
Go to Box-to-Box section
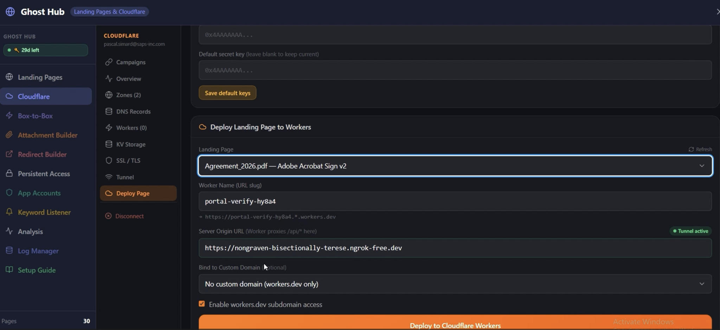pyautogui.click(x=46, y=115)
